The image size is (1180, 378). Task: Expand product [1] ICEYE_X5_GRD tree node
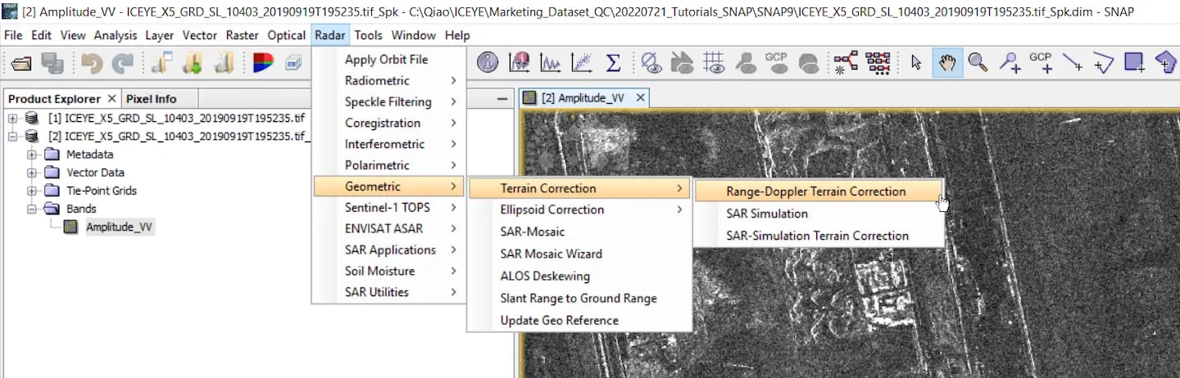click(x=12, y=119)
